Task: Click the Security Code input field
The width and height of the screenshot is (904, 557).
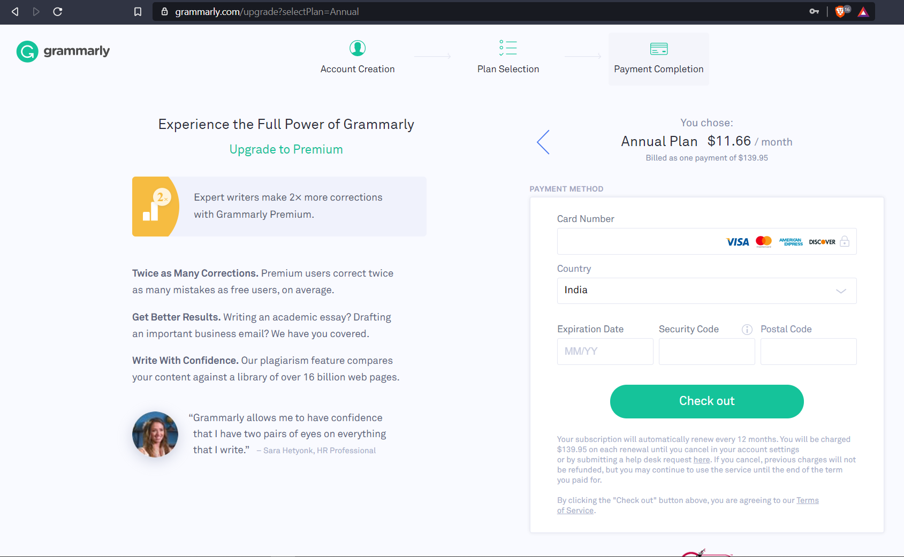Action: (x=707, y=352)
